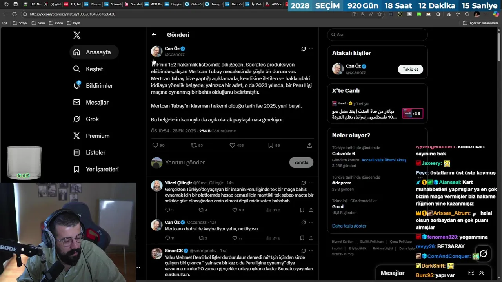Image resolution: width=502 pixels, height=282 pixels.
Task: Open Listeler in the sidebar
Action: [89, 152]
